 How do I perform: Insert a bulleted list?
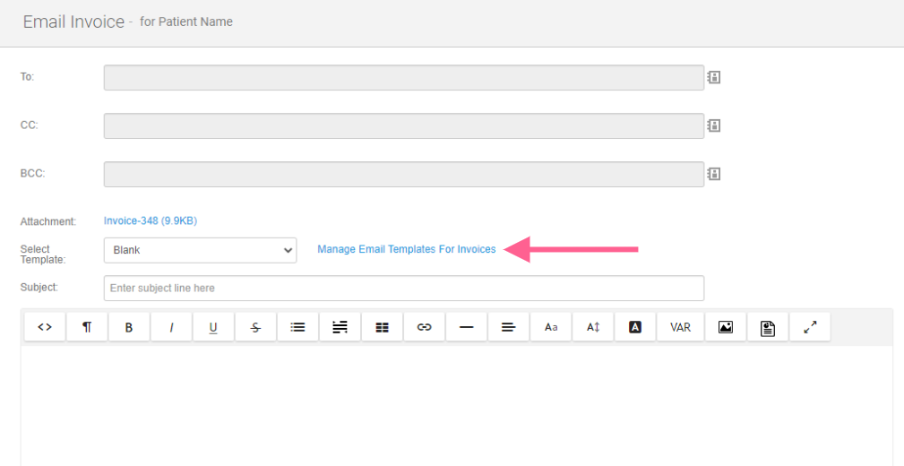[298, 327]
